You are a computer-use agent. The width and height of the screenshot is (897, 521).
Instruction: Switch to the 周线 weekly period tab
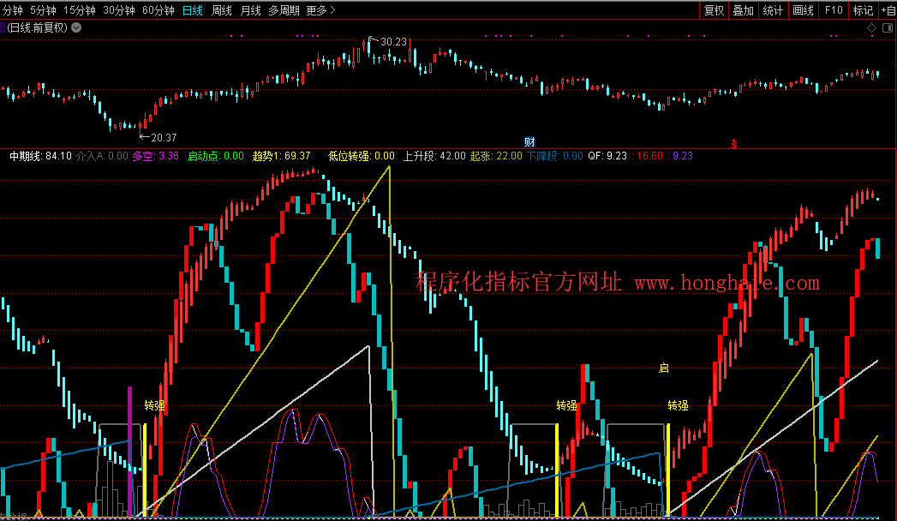click(x=222, y=10)
